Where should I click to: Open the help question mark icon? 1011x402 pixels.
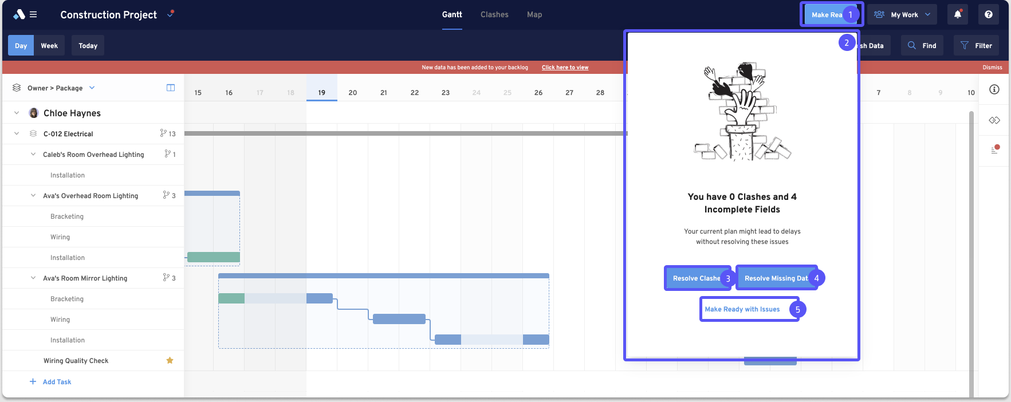coord(989,14)
